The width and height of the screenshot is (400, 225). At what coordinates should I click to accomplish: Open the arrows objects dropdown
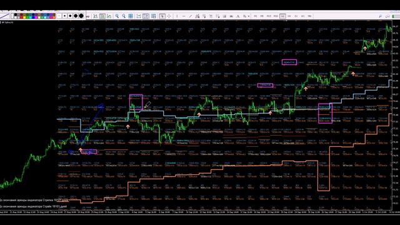pos(246,16)
